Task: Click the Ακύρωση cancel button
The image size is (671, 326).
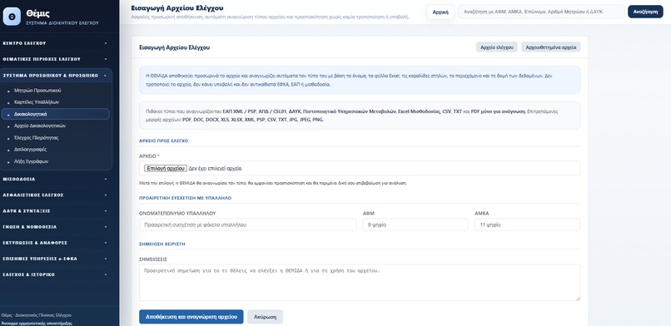Action: (265, 317)
